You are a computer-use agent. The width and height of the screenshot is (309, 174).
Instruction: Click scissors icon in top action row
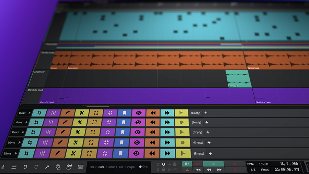click(x=82, y=113)
